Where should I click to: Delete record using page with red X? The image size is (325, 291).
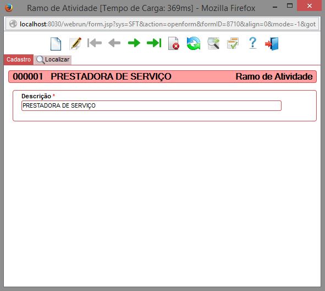174,43
